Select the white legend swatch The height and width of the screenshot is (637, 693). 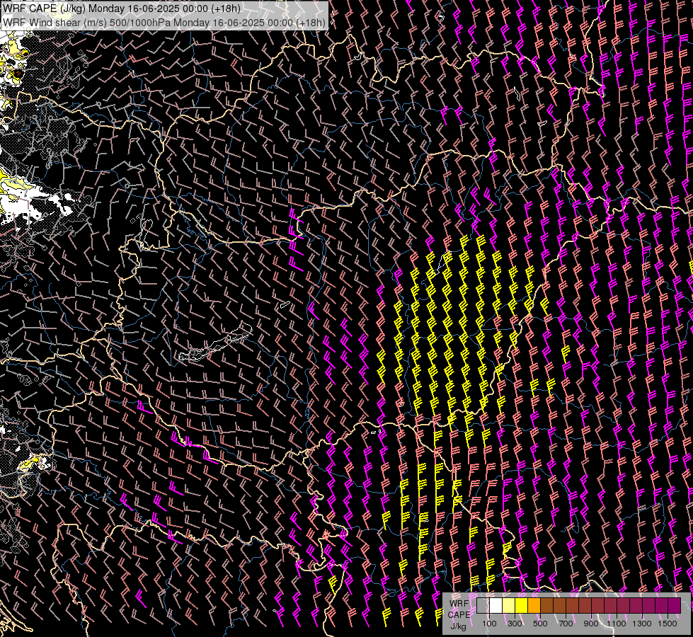coord(496,605)
